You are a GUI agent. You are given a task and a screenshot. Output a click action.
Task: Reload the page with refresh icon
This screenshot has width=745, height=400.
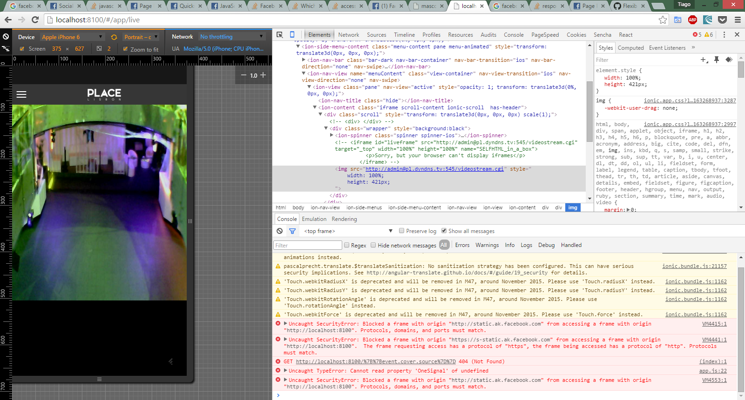(35, 20)
